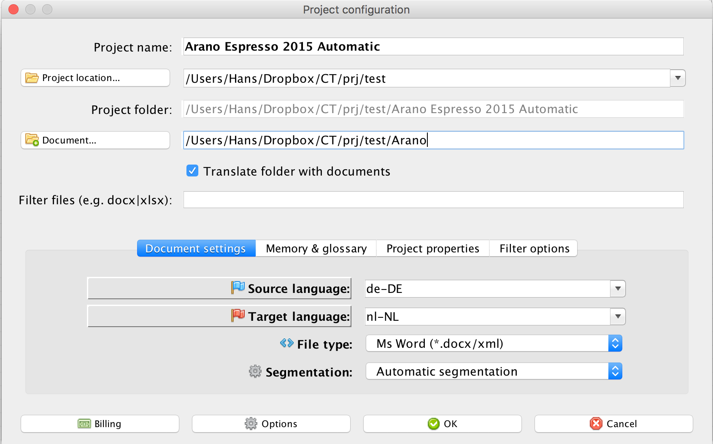Click the green checkmark OK icon
Screen dimensions: 713x444
coord(433,424)
